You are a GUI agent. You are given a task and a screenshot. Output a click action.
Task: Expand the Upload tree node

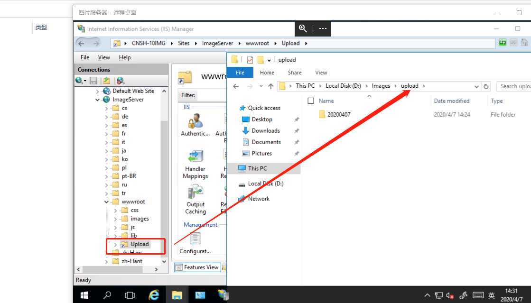pyautogui.click(x=115, y=244)
